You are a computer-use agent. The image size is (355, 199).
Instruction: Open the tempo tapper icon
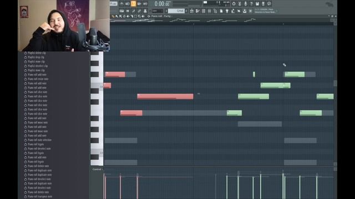[233, 11]
